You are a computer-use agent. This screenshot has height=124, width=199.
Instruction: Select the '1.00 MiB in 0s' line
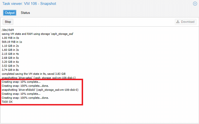point(10,38)
